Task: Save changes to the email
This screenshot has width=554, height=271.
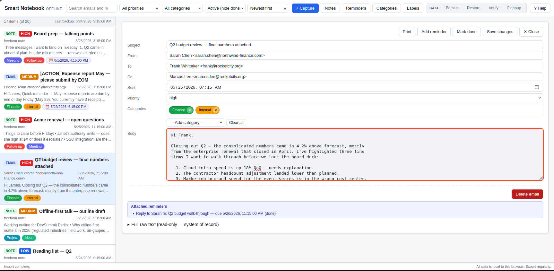Action: point(500,32)
